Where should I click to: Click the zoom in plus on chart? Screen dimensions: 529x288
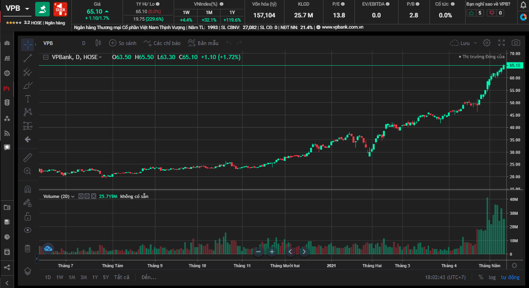coord(271,252)
